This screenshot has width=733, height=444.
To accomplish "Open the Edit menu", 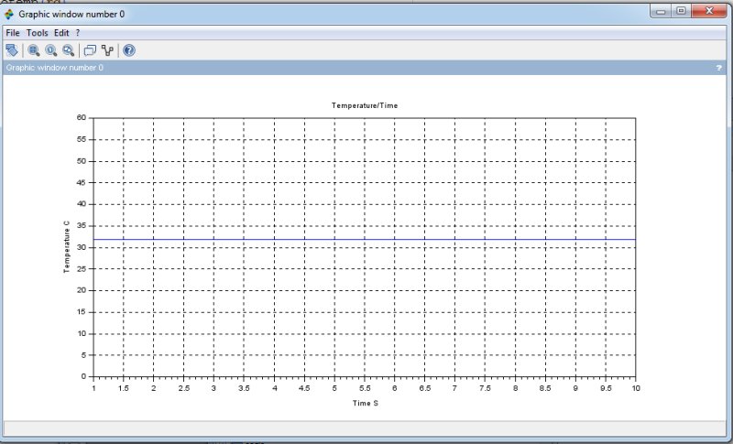I will pyautogui.click(x=61, y=33).
